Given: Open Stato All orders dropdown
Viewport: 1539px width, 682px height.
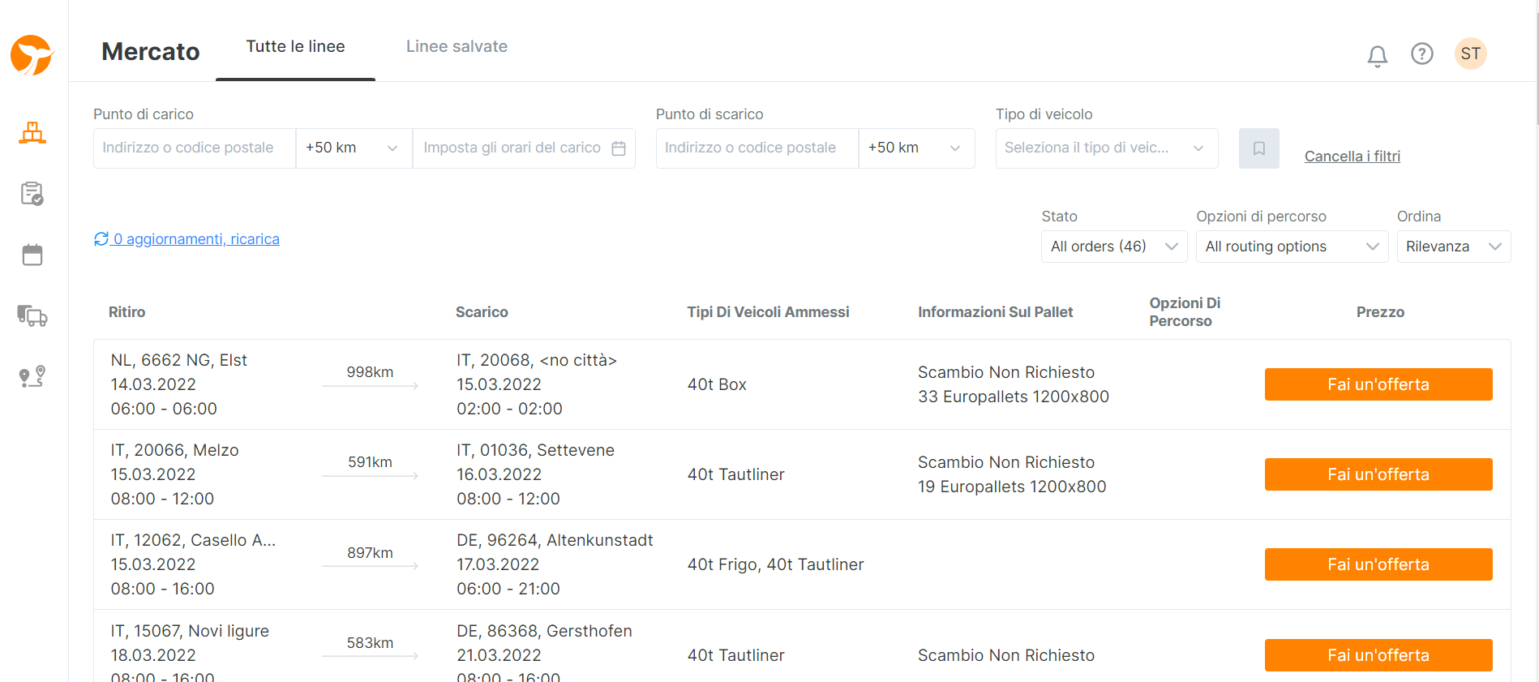Looking at the screenshot, I should click(x=1114, y=247).
